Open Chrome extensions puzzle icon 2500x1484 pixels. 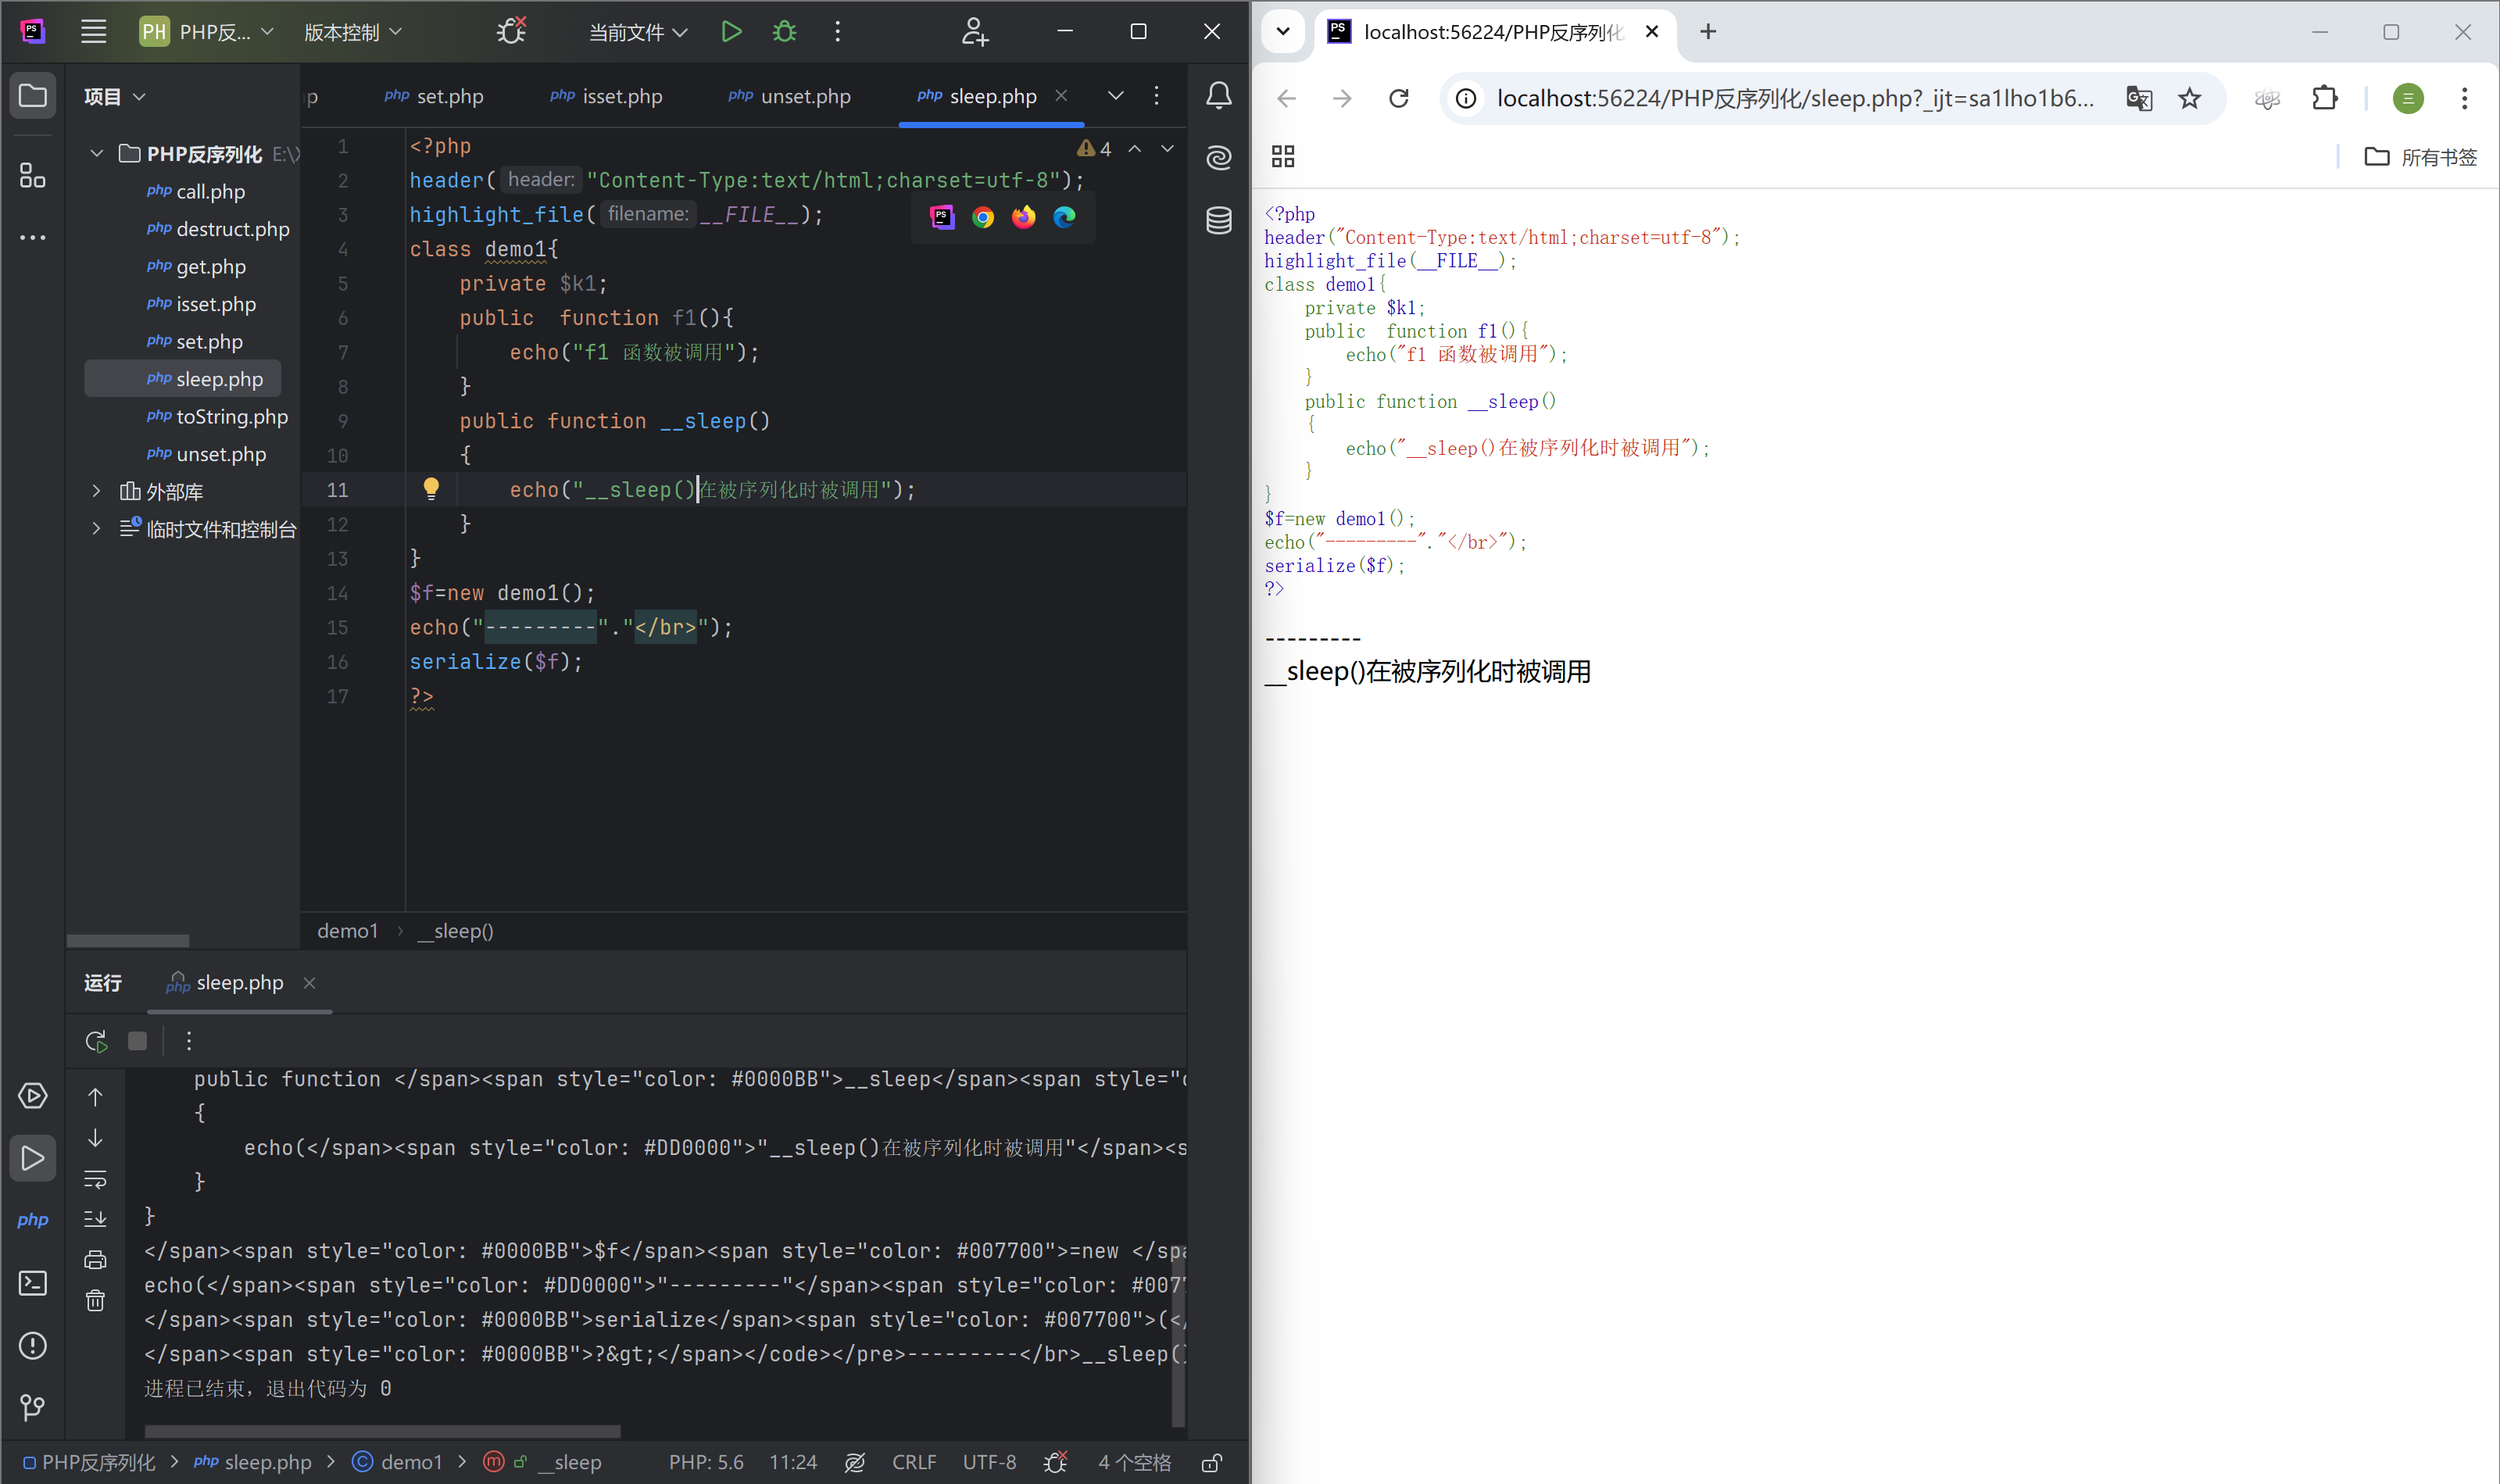pos(2324,98)
